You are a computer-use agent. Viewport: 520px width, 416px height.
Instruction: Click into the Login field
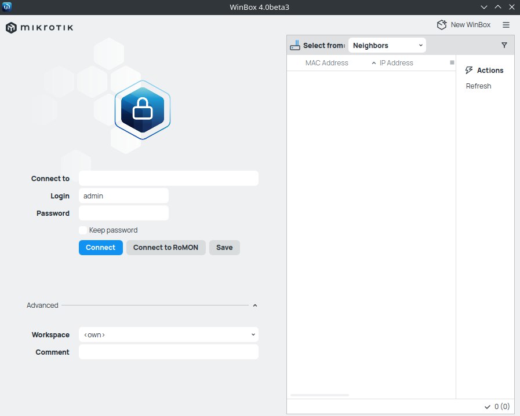123,196
